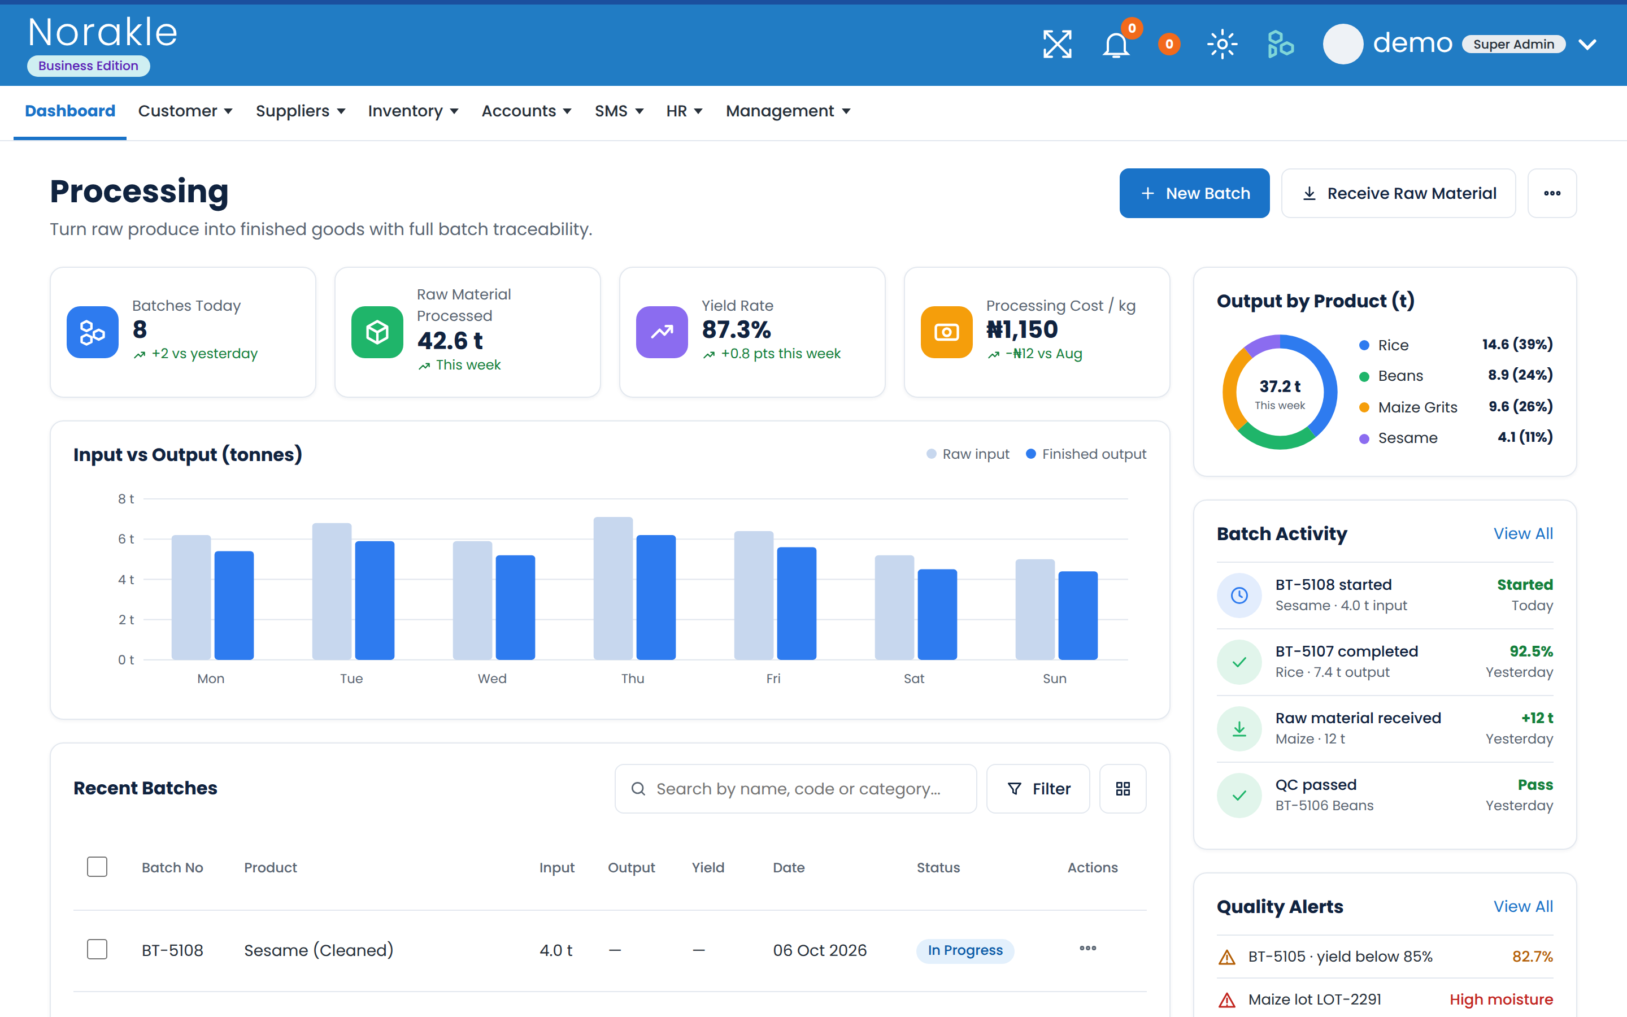The image size is (1627, 1017).
Task: Open the modules icon in the header
Action: click(x=1280, y=45)
